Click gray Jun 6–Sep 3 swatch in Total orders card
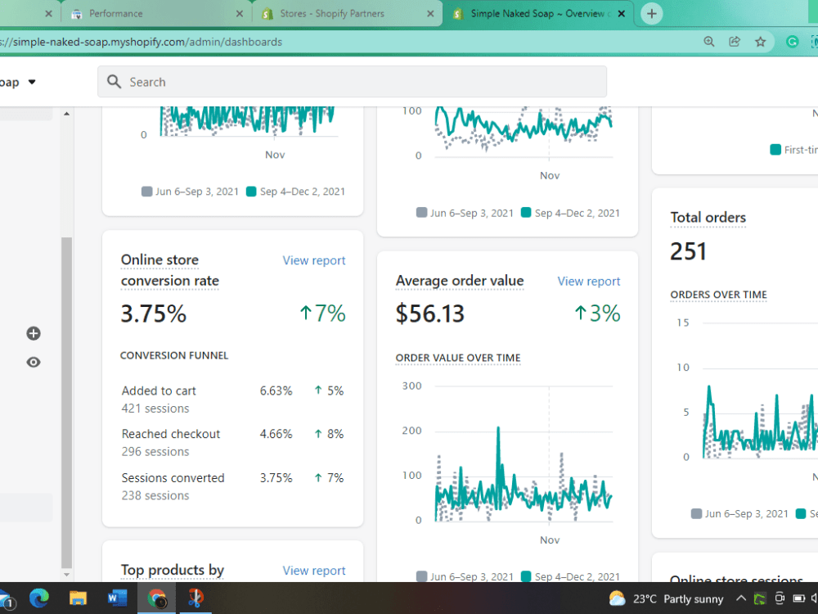This screenshot has height=614, width=818. 696,514
